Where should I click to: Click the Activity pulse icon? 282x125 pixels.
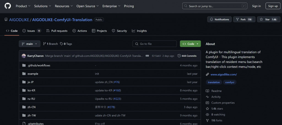207,97
